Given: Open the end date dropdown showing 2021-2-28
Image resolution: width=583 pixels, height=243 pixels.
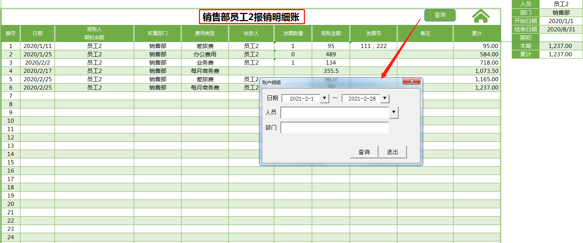Looking at the screenshot, I should coord(384,98).
